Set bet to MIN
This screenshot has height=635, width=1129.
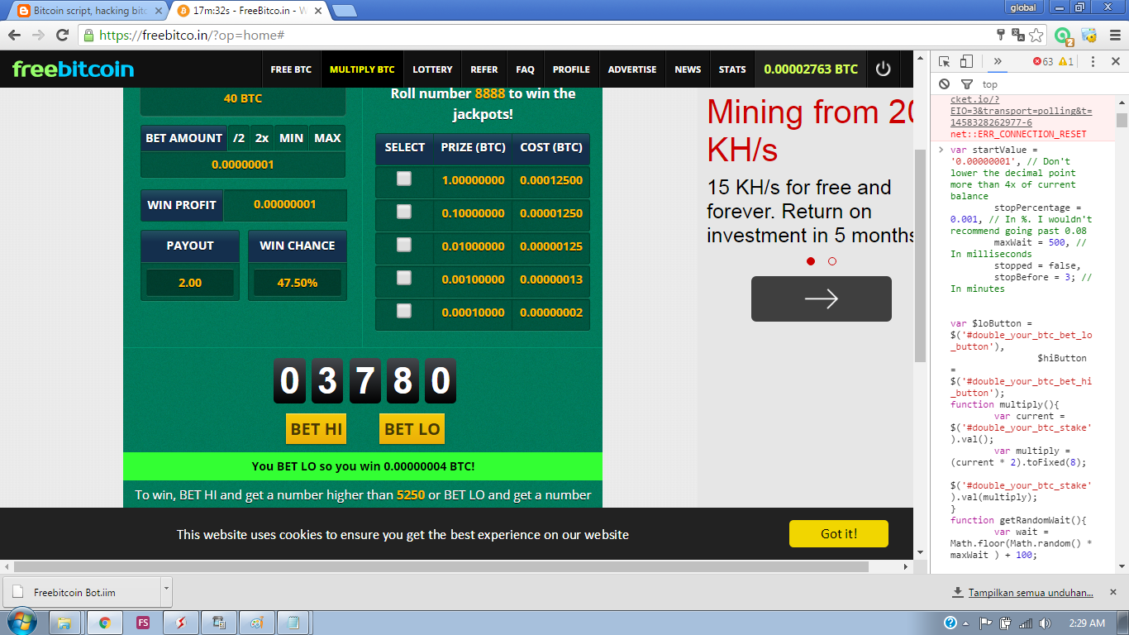291,138
